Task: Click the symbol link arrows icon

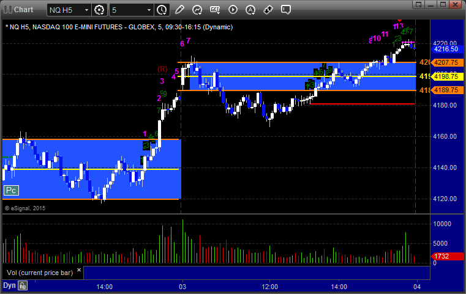Action: coord(268,10)
